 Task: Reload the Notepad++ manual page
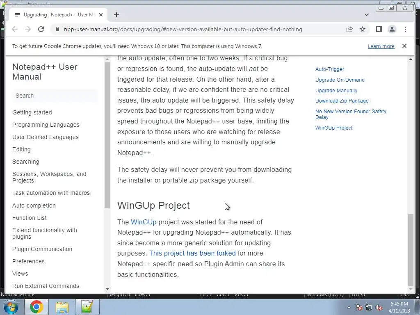41,29
